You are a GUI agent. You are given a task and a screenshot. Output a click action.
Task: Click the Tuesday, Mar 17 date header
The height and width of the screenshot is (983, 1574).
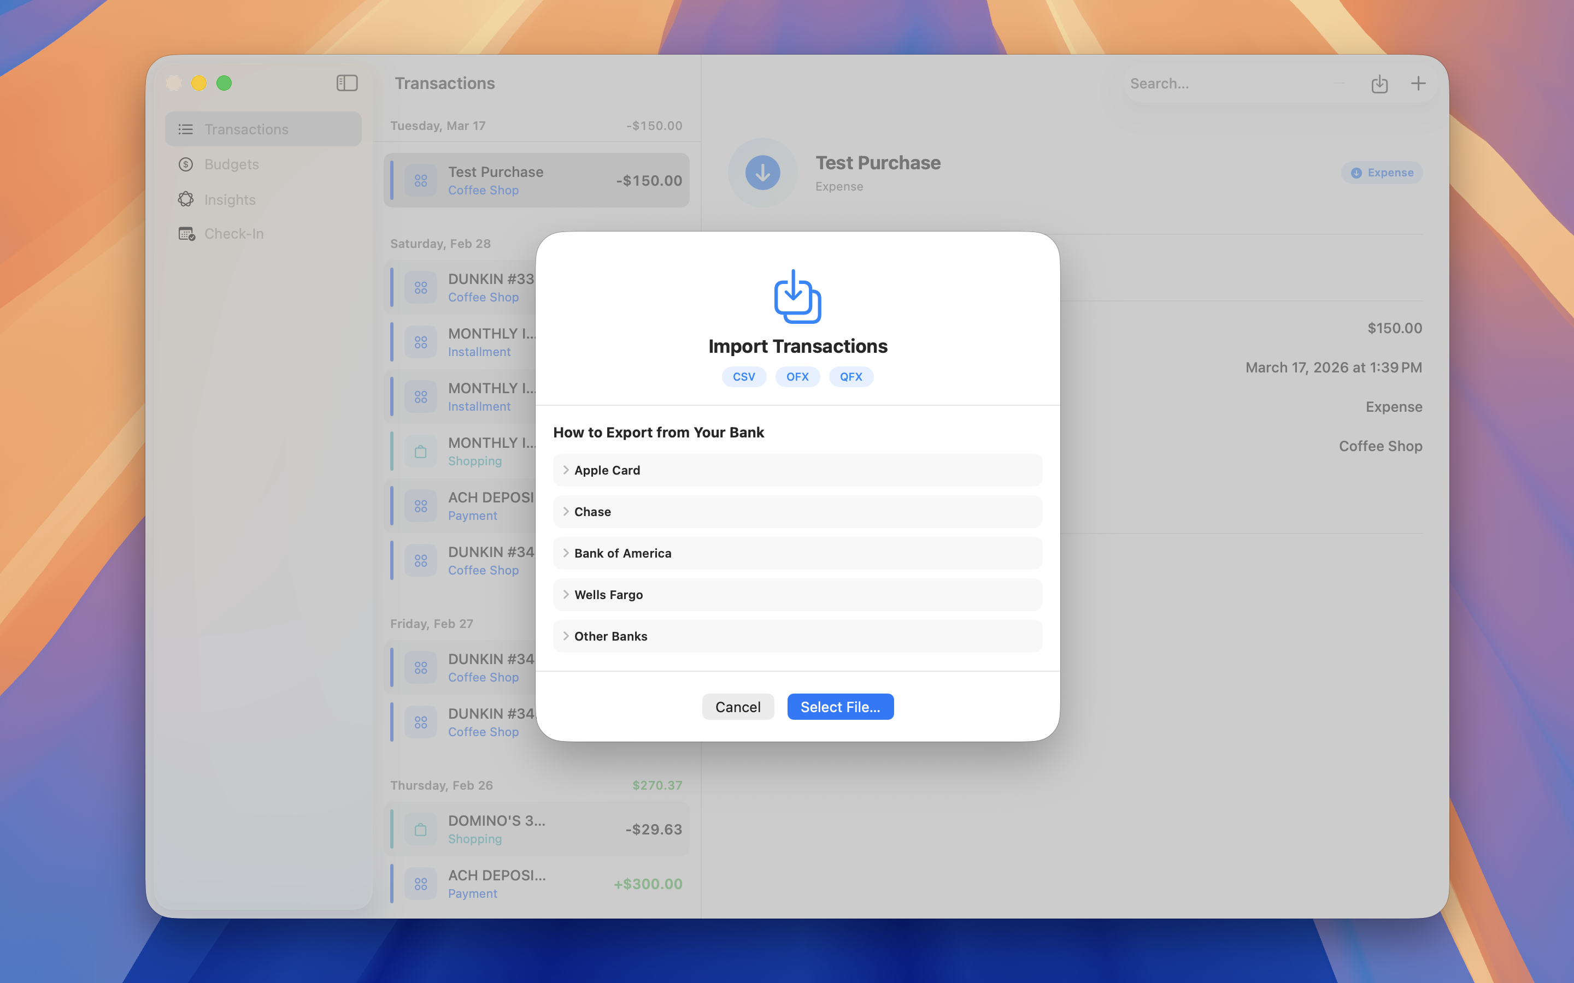(x=438, y=126)
